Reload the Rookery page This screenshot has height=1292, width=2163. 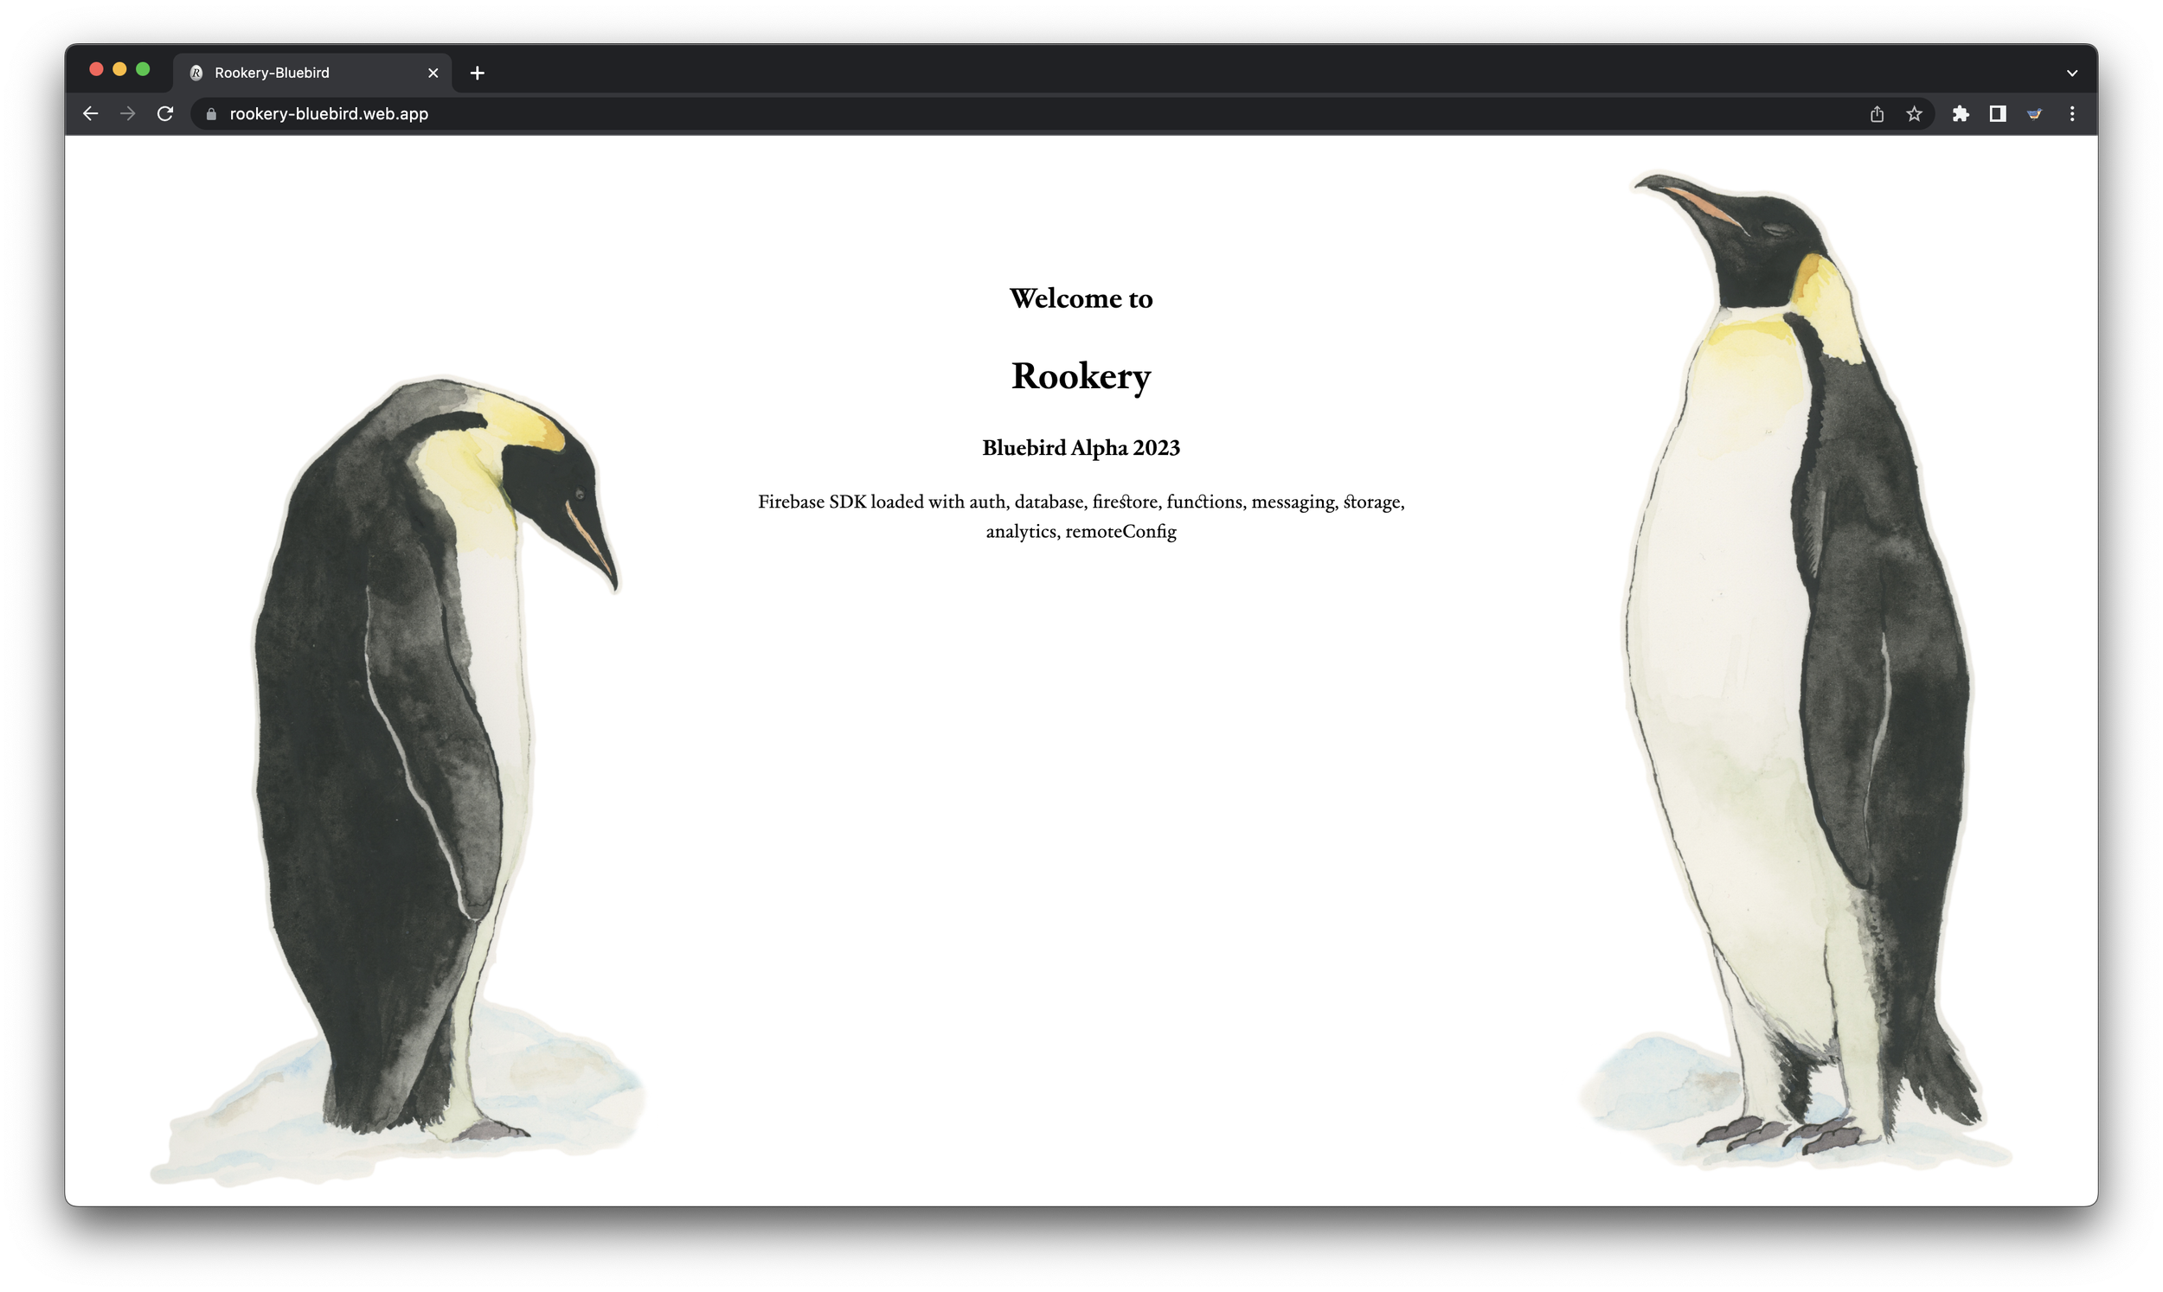point(165,114)
